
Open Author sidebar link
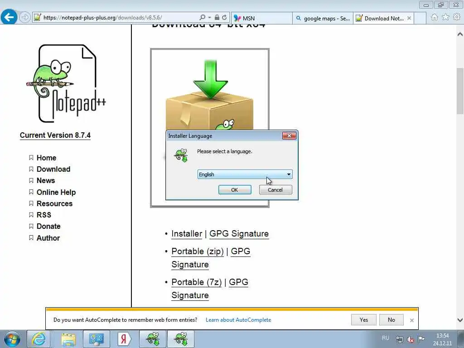(x=48, y=238)
